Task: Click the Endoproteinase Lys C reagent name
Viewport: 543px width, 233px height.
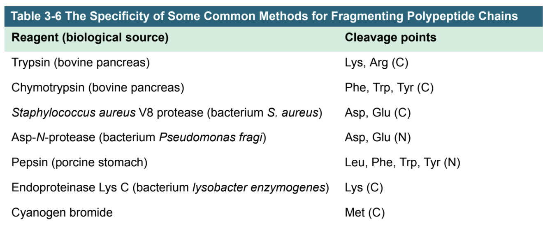Action: point(71,188)
